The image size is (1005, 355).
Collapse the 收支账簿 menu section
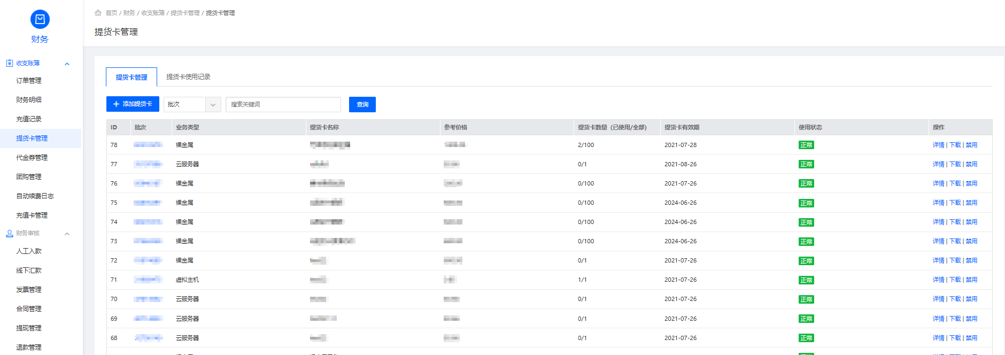click(67, 64)
